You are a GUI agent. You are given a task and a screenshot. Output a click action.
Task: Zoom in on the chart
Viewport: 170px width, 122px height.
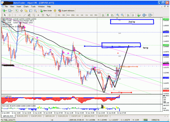point(118,15)
